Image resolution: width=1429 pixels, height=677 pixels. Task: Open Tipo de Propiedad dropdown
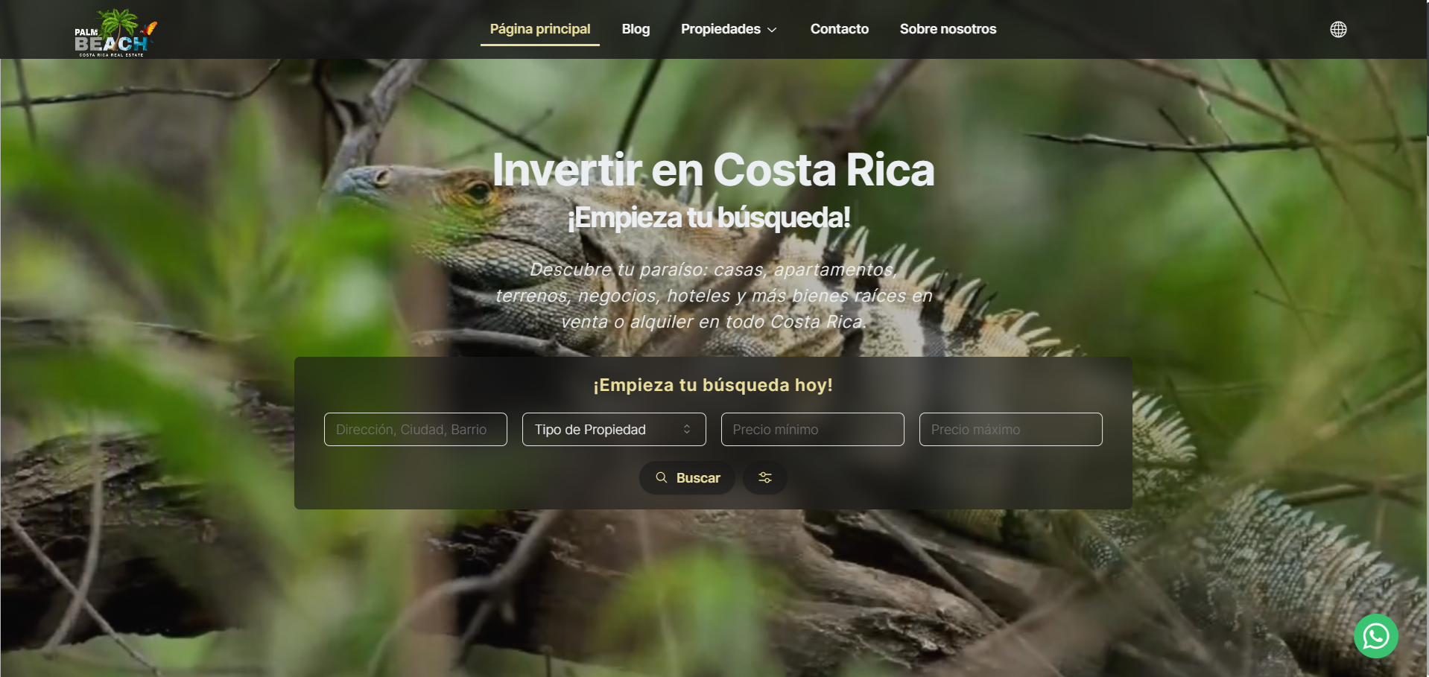point(614,430)
